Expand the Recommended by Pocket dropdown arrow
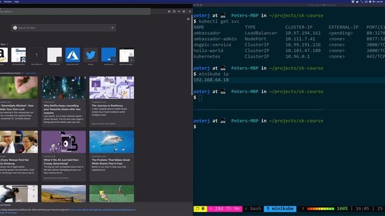This screenshot has width=385, height=216. pos(23,73)
